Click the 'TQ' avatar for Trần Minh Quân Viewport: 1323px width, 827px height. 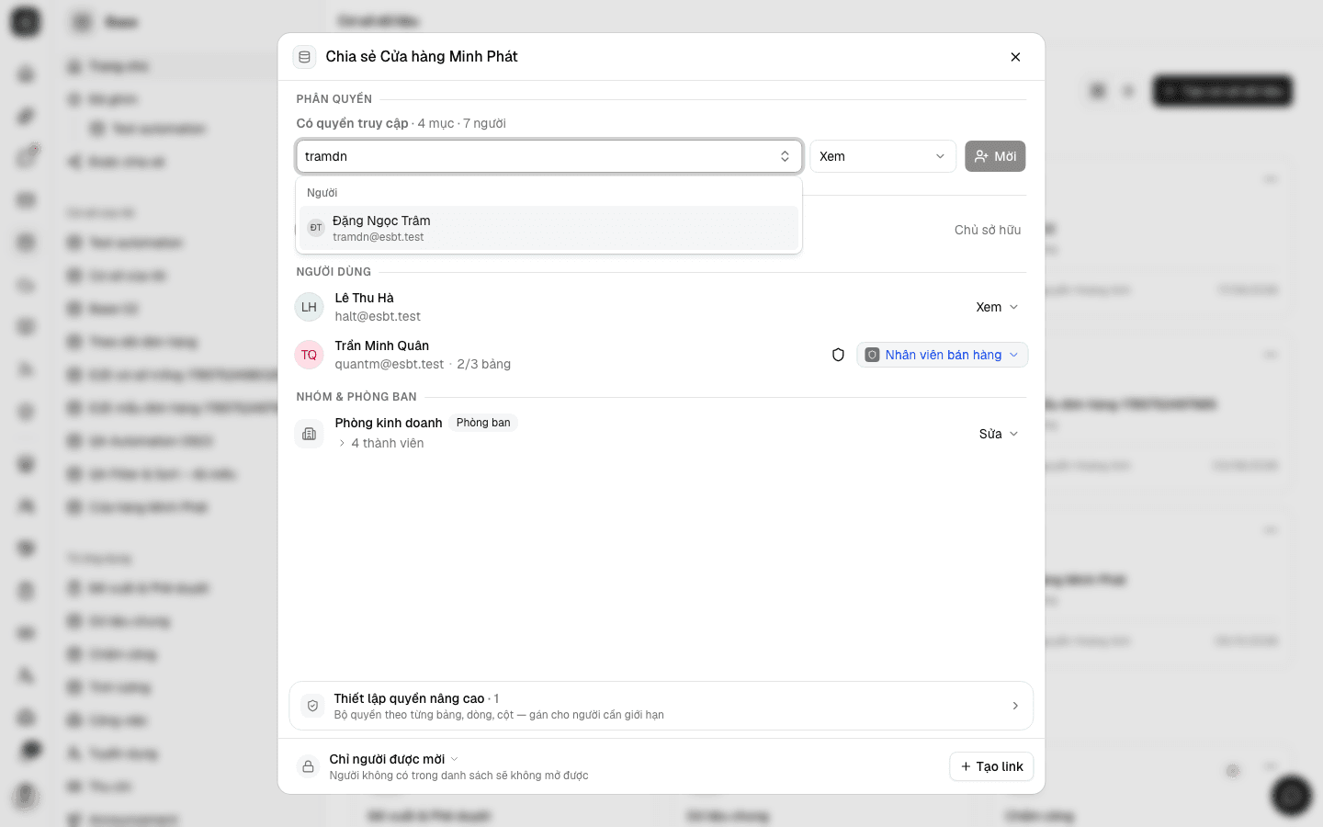click(x=309, y=355)
